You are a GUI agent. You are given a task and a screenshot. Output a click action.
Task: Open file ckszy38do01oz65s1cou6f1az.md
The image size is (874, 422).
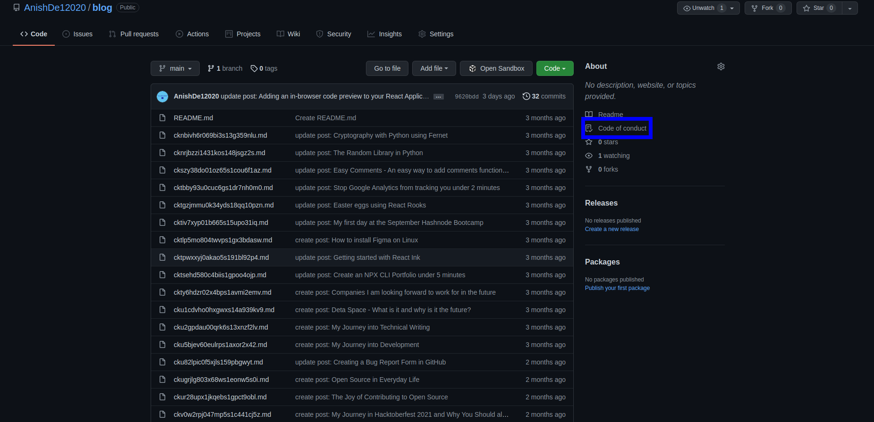222,170
